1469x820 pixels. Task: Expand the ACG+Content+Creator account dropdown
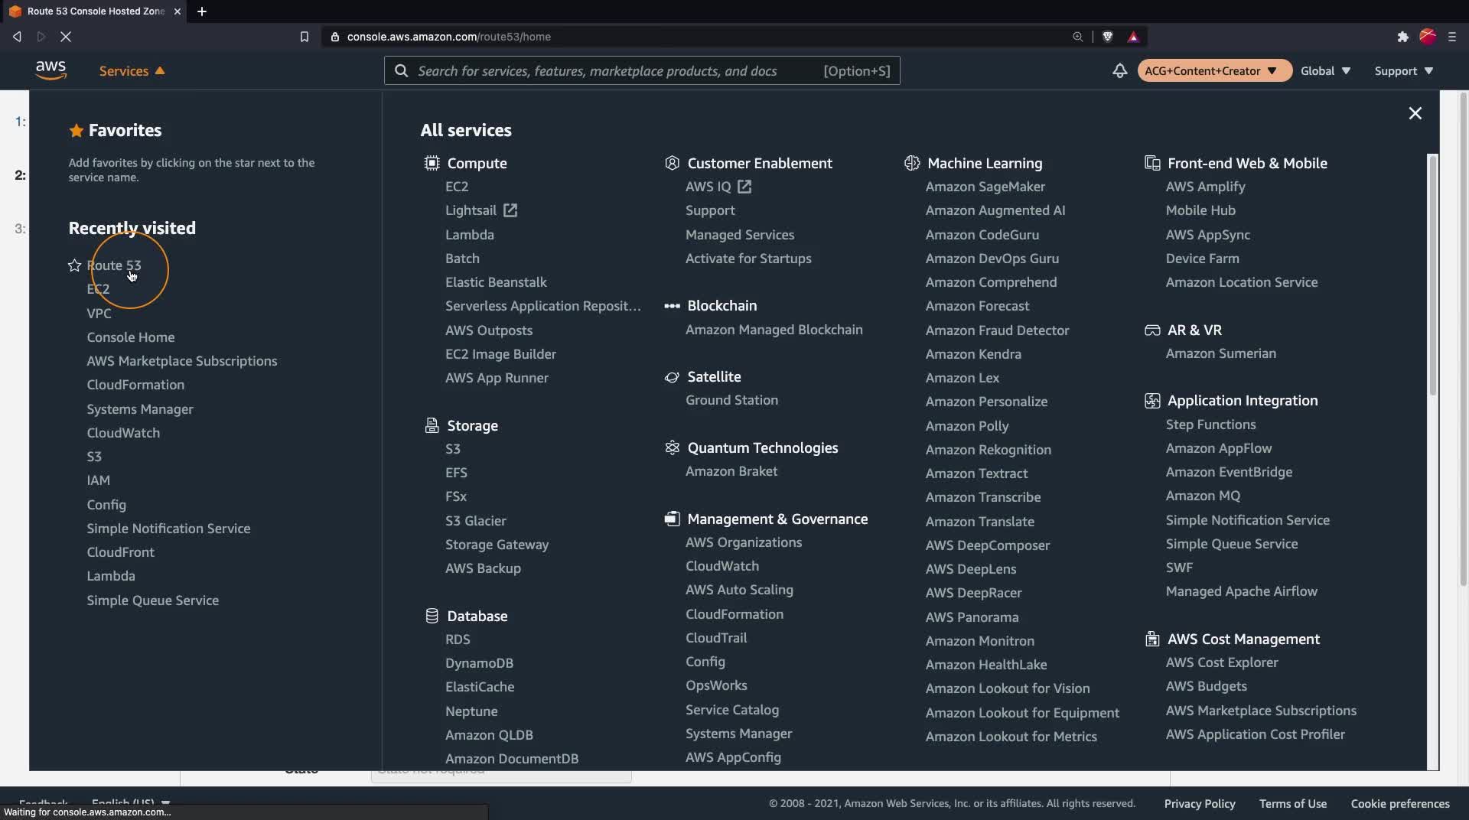click(x=1213, y=71)
